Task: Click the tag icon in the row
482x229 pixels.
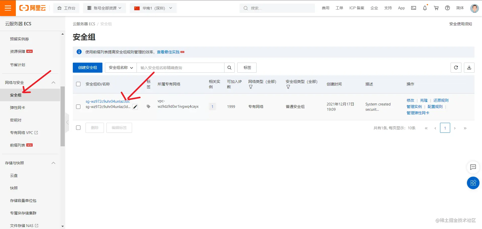Action: coord(148,106)
